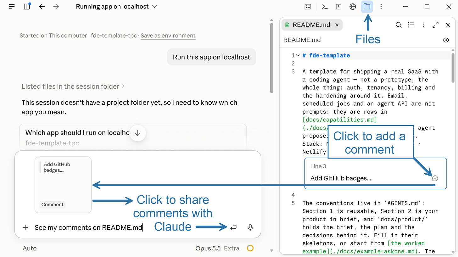The image size is (458, 257).
Task: Open the task list panel icon
Action: coord(308,7)
